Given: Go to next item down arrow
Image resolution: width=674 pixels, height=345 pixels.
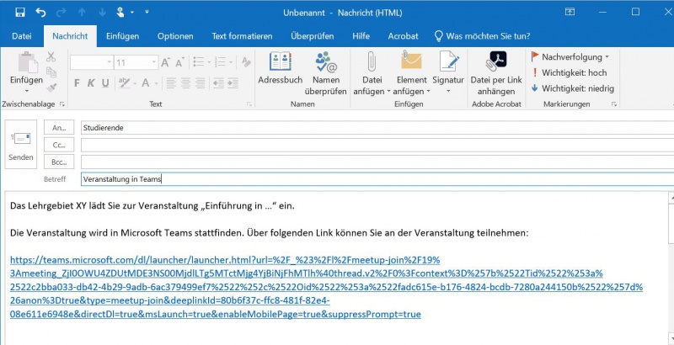Looking at the screenshot, I should [102, 13].
